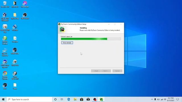The height and width of the screenshot is (102, 182).
Task: Click the disabled Next button
Action: (106, 71)
